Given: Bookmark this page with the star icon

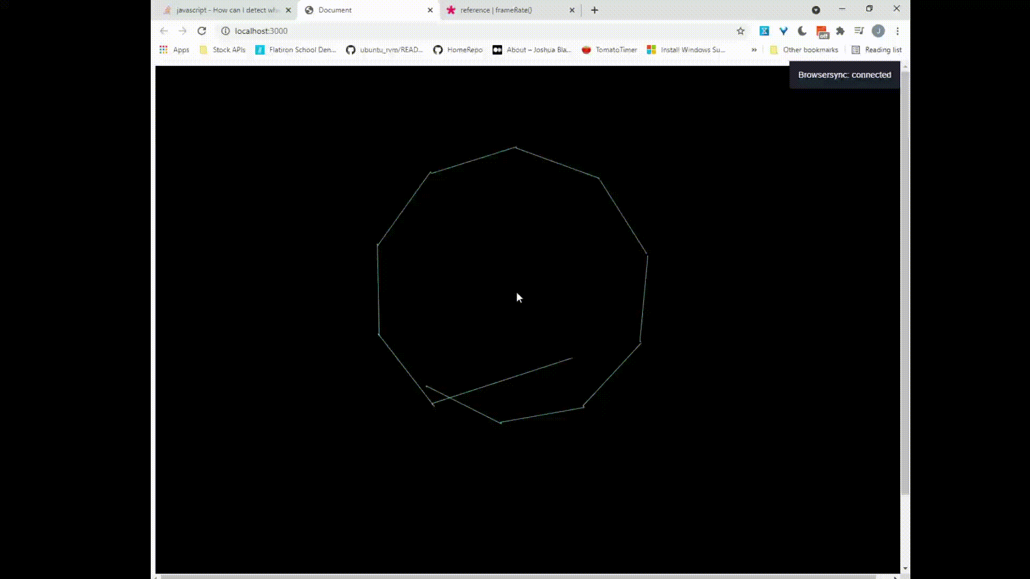Looking at the screenshot, I should [x=740, y=31].
